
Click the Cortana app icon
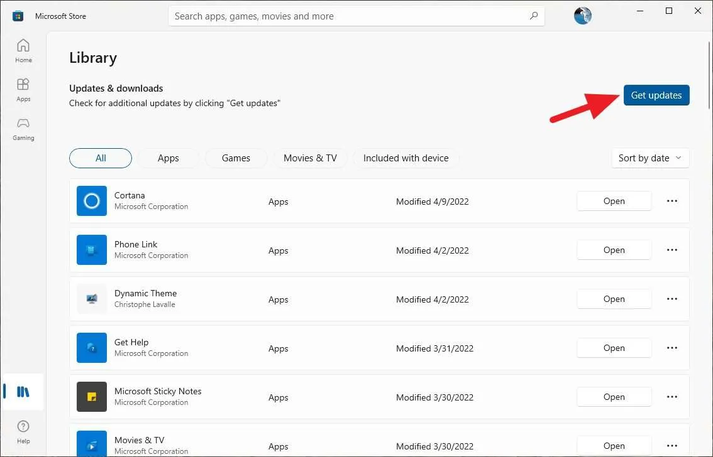tap(92, 201)
